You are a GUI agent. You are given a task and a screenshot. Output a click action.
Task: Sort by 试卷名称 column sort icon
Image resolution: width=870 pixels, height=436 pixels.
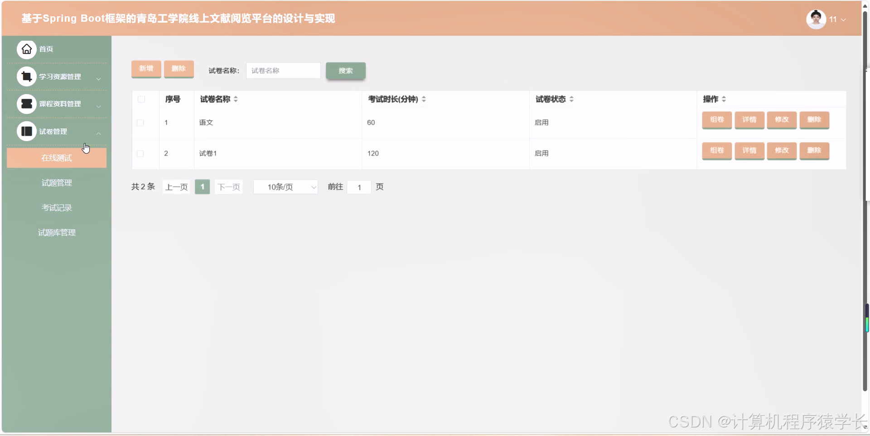[x=236, y=99]
